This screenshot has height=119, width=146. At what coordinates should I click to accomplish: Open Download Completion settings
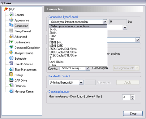[28, 48]
